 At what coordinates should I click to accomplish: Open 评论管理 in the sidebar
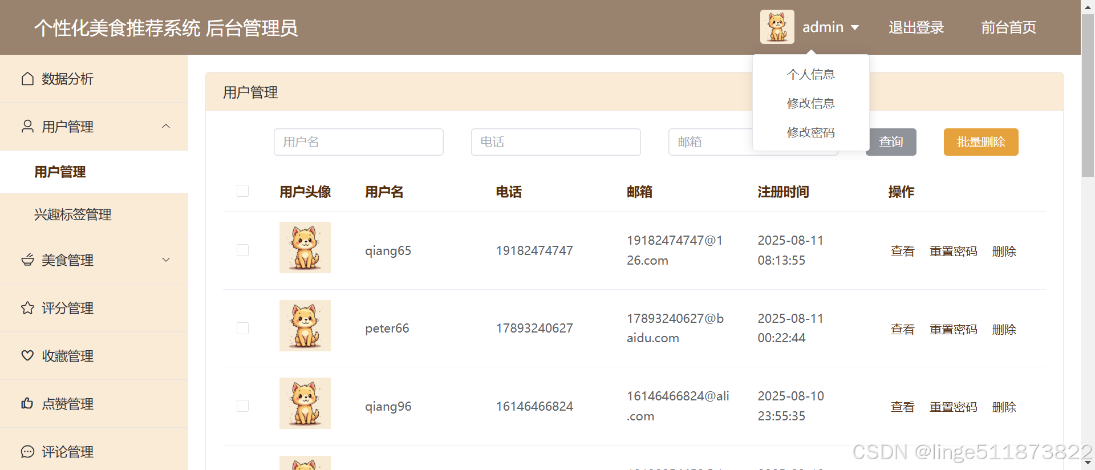[x=94, y=452]
